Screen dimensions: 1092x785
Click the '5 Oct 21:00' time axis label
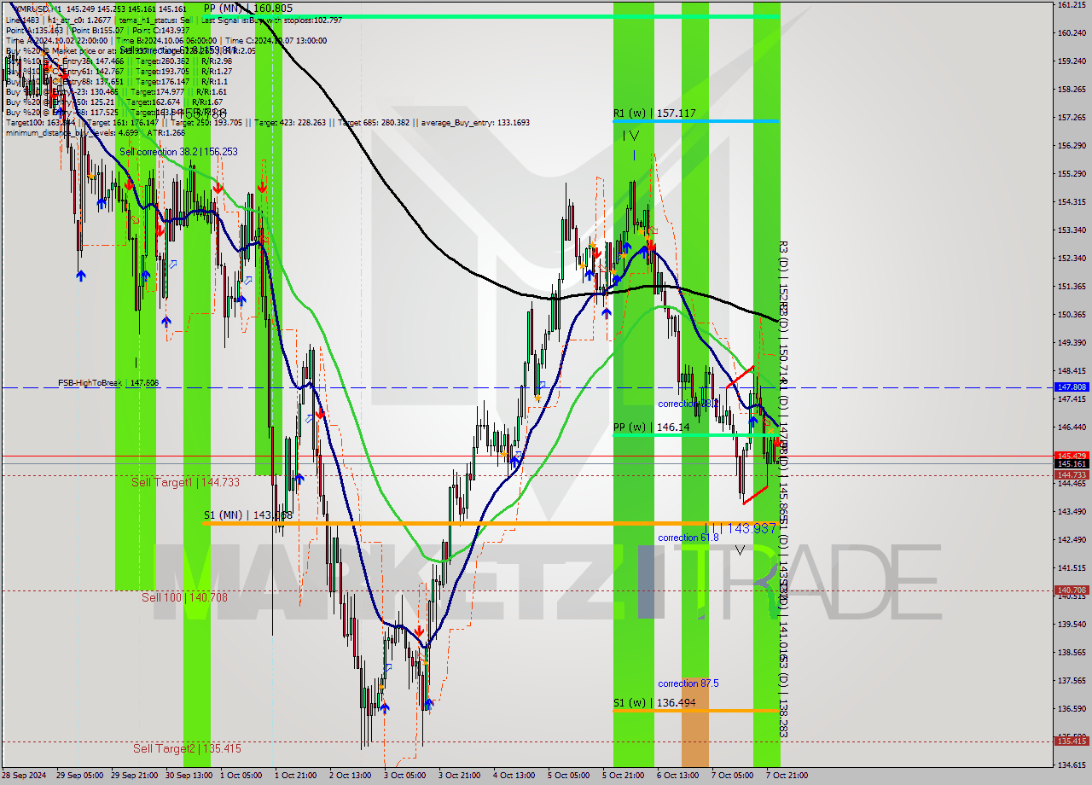[x=623, y=776]
